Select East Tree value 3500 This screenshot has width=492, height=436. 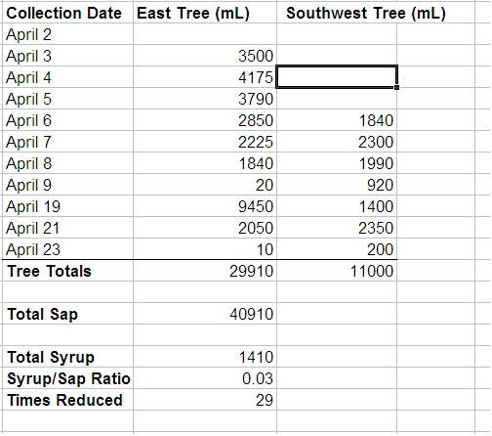(205, 56)
